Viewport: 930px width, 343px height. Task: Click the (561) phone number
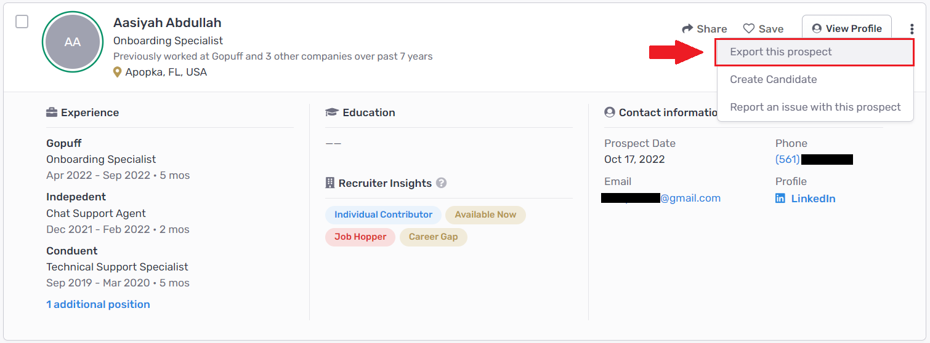coord(814,159)
